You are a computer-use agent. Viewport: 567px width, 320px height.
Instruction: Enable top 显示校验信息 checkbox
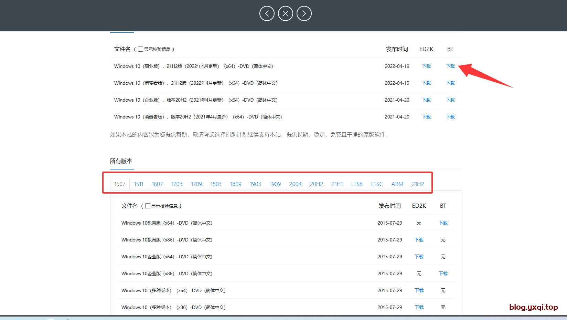(x=140, y=49)
